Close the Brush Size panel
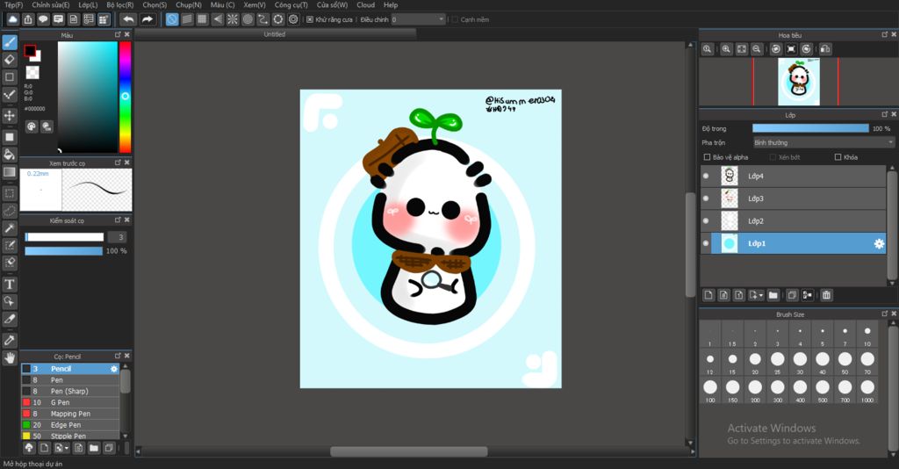Image resolution: width=899 pixels, height=469 pixels. (x=893, y=314)
